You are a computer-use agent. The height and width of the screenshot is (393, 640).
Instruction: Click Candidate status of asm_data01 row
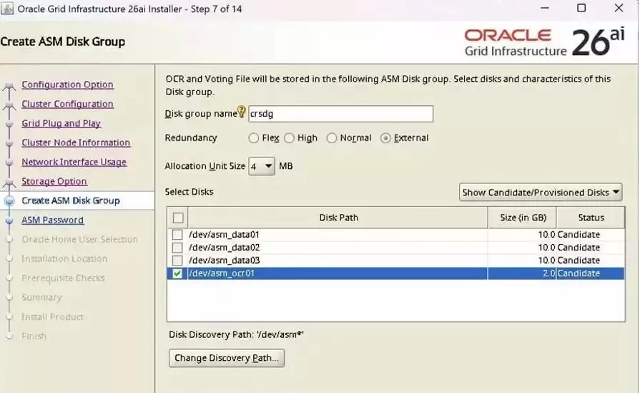point(579,235)
